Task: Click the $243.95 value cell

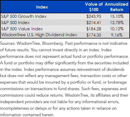Action: (x=94, y=16)
